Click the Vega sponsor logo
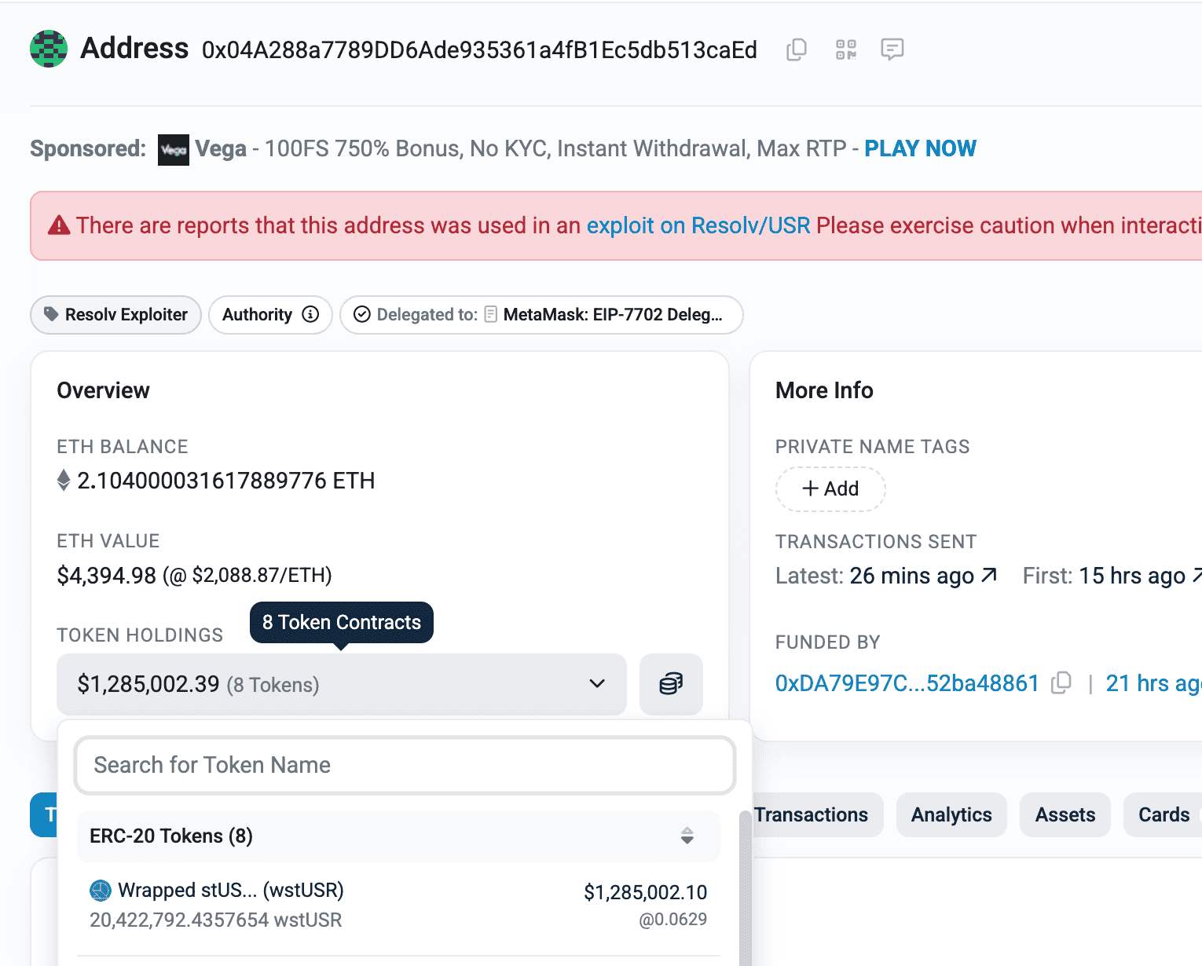Viewport: 1202px width, 966px height. coord(173,149)
